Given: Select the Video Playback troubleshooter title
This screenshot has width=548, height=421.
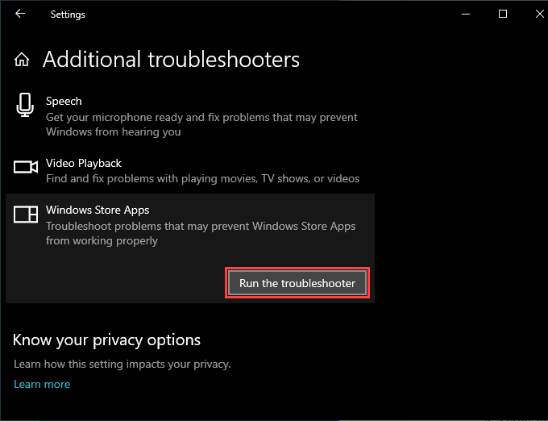Looking at the screenshot, I should pos(84,163).
